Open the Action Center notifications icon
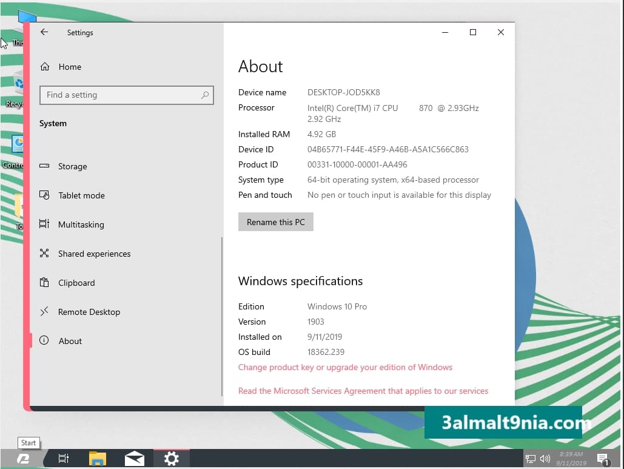 coord(603,459)
